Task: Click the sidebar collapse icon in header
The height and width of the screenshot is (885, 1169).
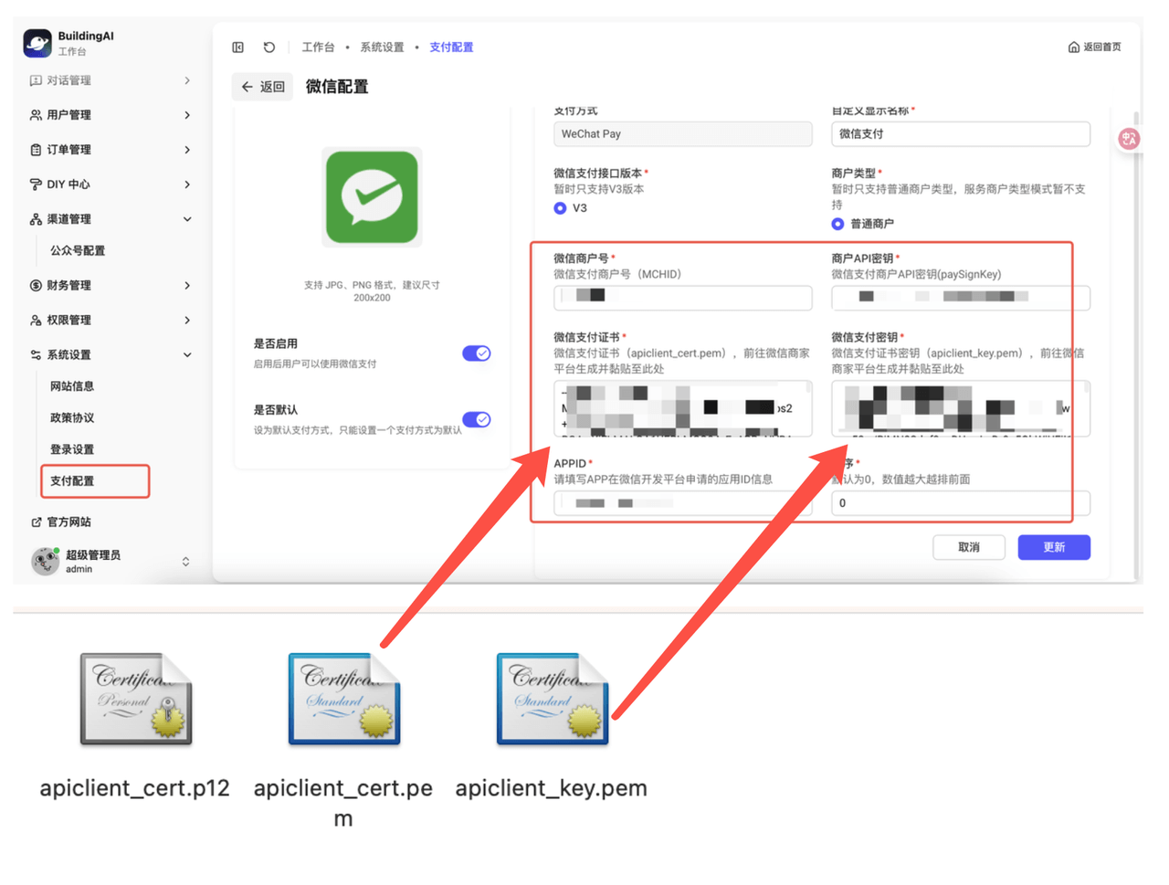Action: (238, 47)
